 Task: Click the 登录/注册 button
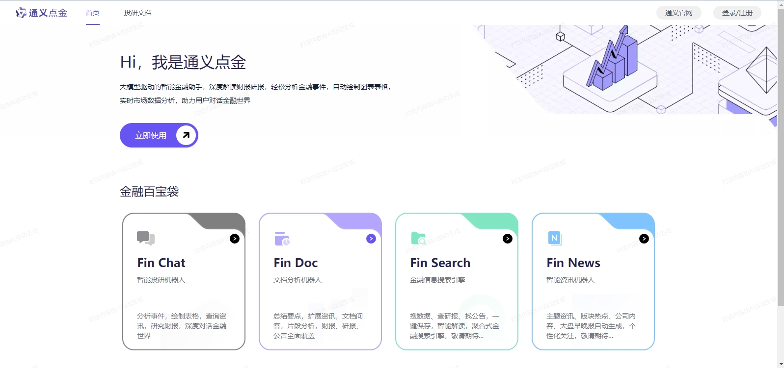pyautogui.click(x=737, y=13)
